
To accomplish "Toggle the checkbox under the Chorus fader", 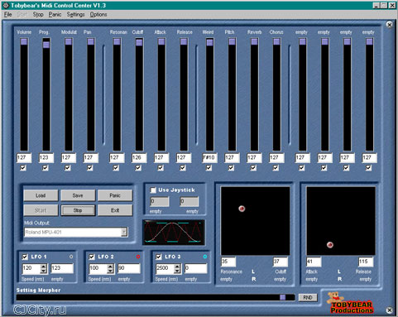I will pyautogui.click(x=276, y=168).
